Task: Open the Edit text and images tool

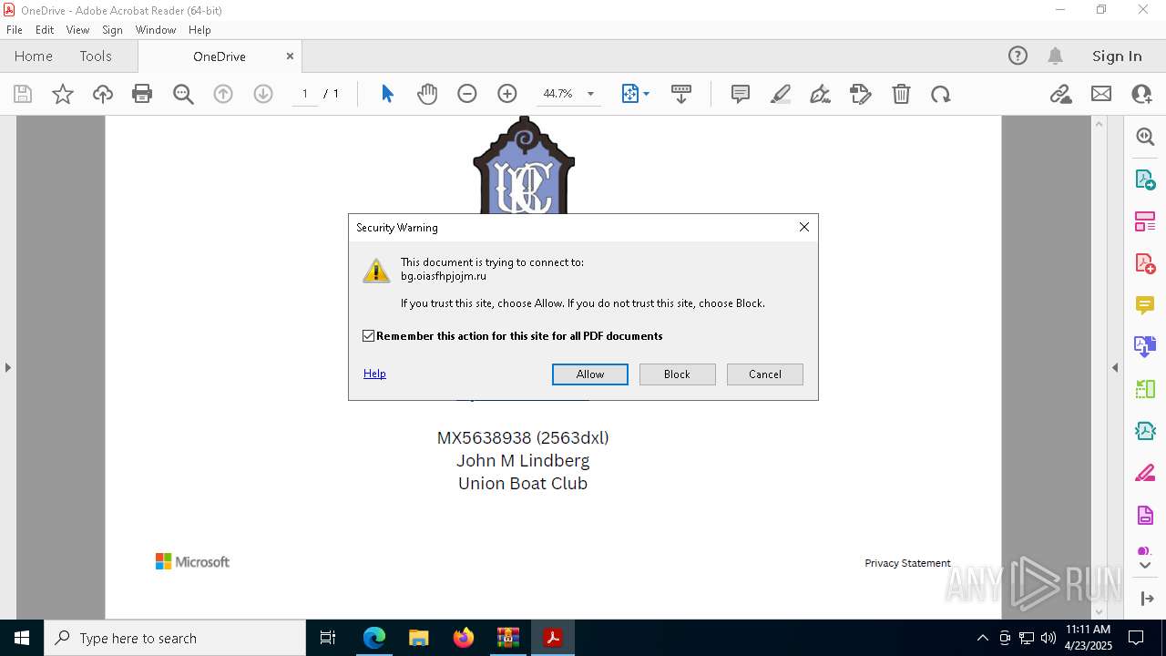Action: click(861, 94)
